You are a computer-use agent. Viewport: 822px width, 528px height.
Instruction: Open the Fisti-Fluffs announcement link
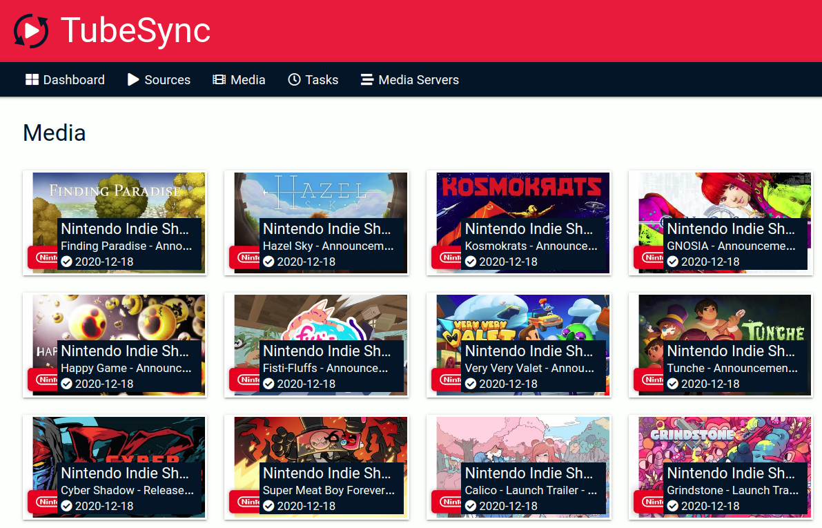(x=326, y=368)
